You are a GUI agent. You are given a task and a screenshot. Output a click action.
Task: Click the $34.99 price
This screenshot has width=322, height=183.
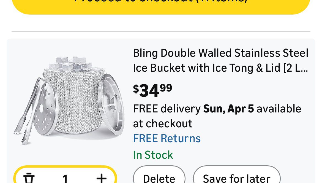coord(153,90)
